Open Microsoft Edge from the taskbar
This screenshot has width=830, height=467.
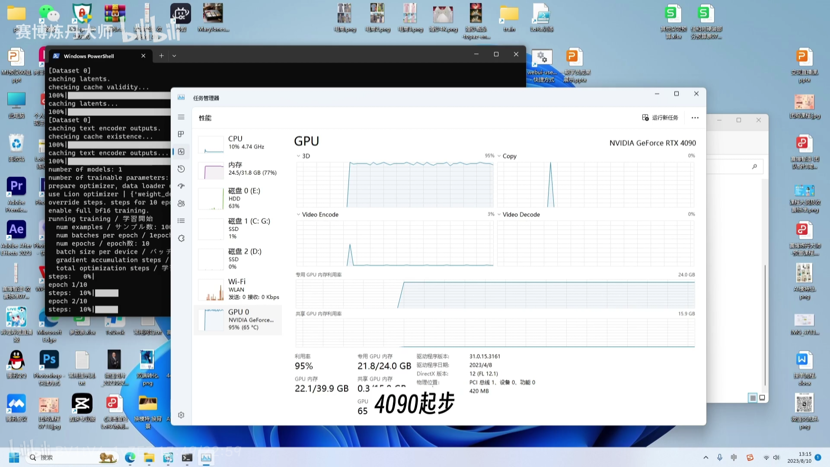point(130,457)
